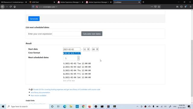Open Java library documentation link
Screen dimensions: 193x109
(x=40, y=92)
